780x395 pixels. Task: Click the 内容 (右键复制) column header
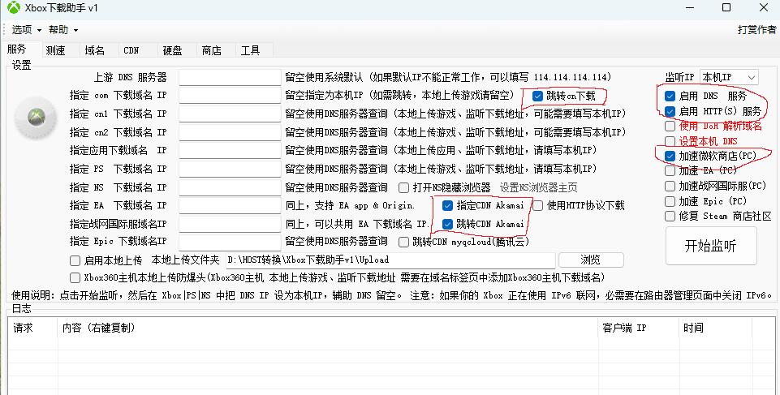click(x=328, y=328)
